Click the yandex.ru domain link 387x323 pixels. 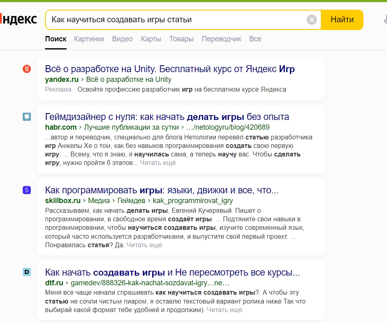pyautogui.click(x=62, y=79)
